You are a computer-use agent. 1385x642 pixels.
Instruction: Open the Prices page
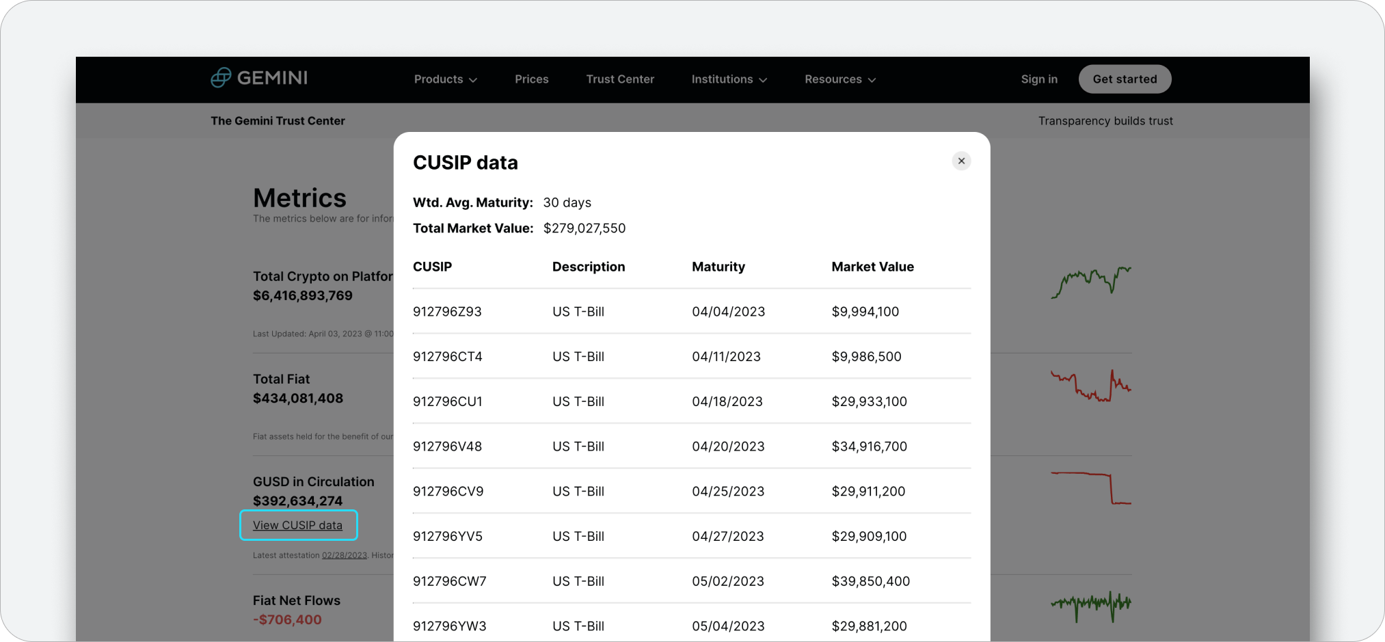point(532,79)
